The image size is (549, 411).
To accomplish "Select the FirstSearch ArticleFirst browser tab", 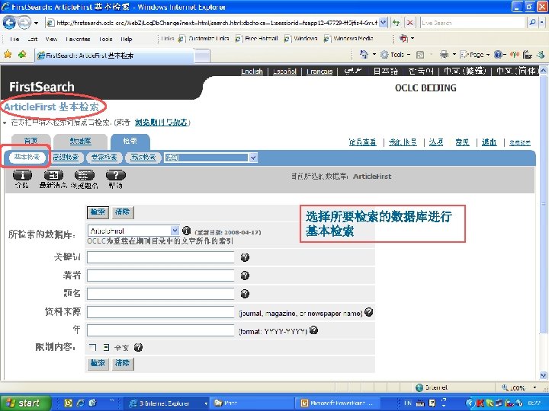I will pos(114,56).
